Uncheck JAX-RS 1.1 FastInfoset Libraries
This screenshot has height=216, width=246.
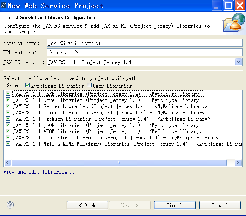click(x=8, y=137)
